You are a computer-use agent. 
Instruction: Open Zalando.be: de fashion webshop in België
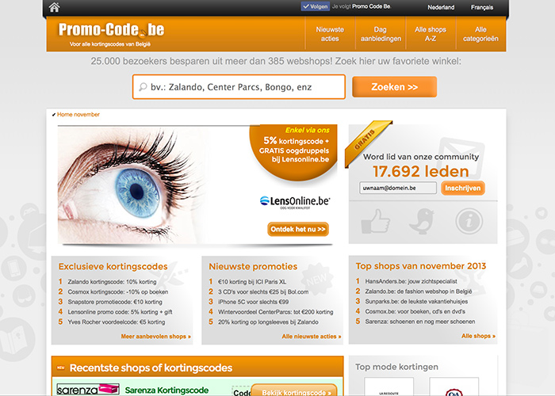[419, 291]
